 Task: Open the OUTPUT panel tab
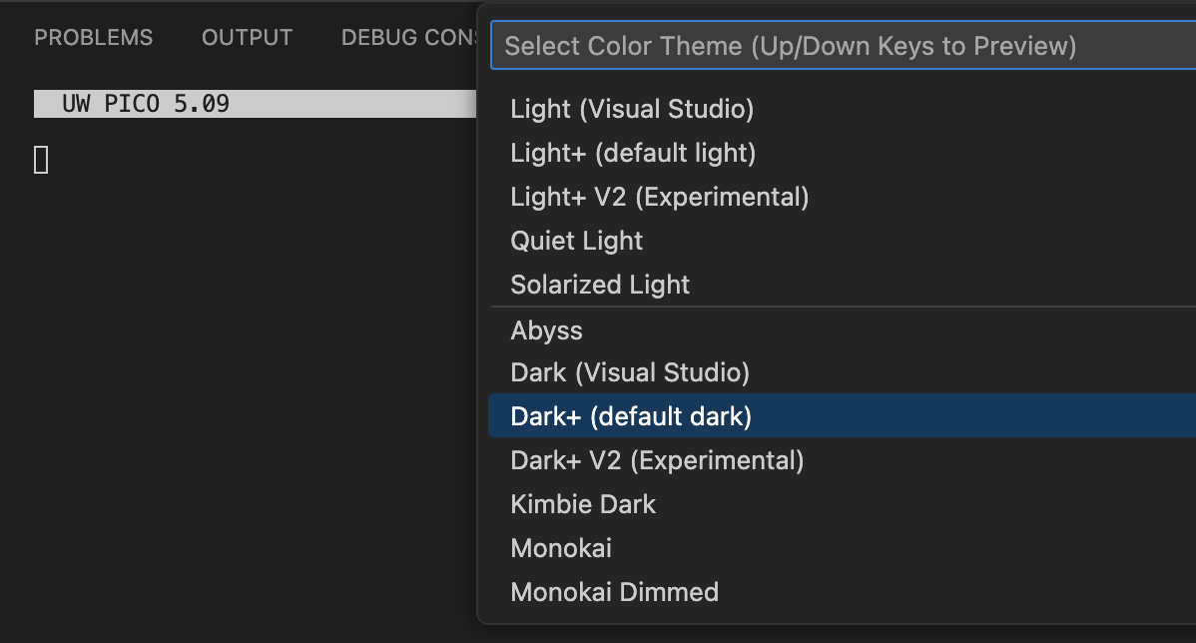(x=247, y=37)
